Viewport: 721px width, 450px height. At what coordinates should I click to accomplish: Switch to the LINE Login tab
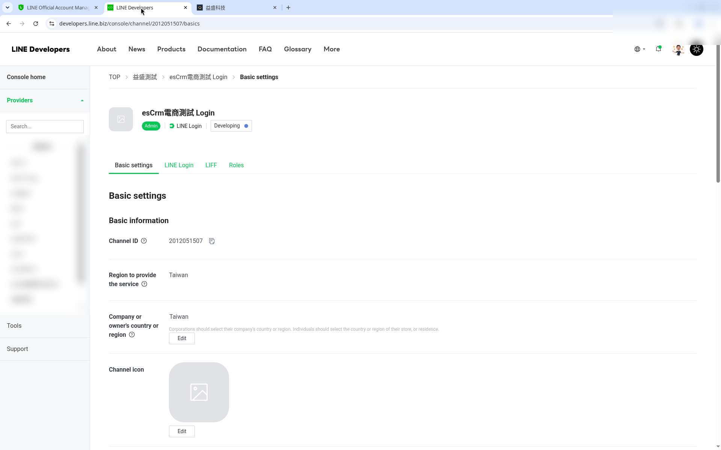(x=179, y=165)
